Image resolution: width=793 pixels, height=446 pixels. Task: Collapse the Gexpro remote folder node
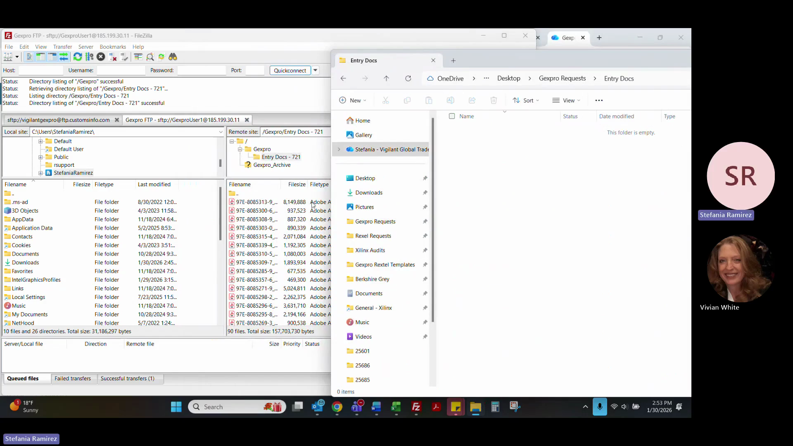(240, 149)
